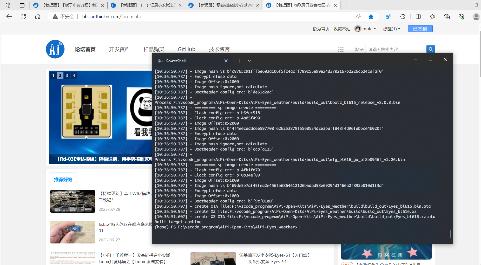This screenshot has height=265, width=481.
Task: Open a new browser tab
Action: [x=346, y=5]
